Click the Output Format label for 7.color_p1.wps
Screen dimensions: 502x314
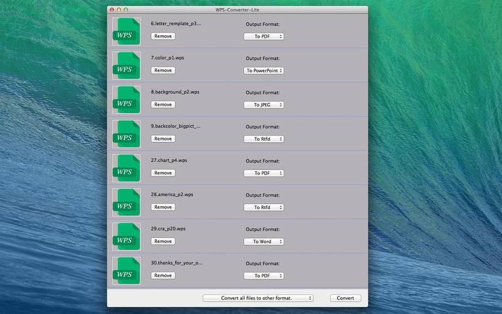[262, 58]
